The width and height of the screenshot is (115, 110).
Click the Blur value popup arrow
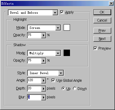click(x=44, y=97)
